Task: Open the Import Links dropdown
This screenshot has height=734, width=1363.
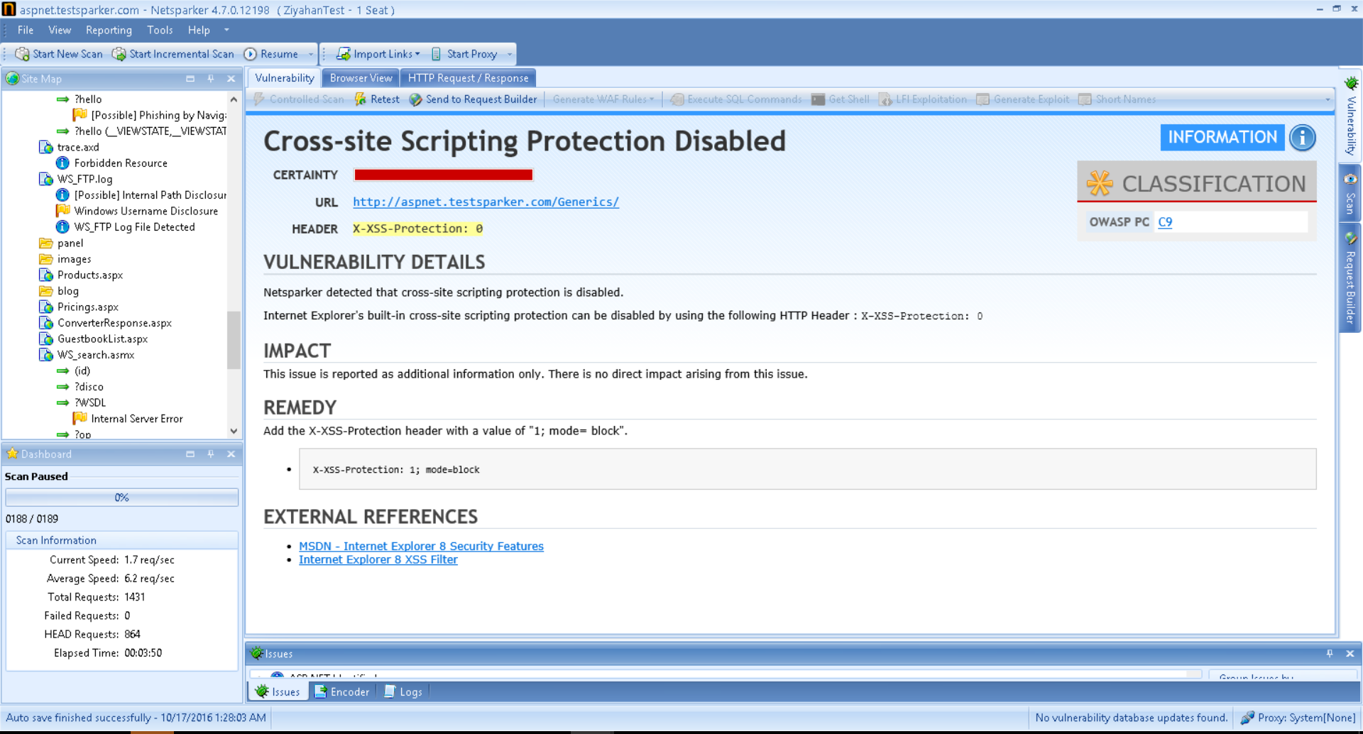Action: (418, 54)
